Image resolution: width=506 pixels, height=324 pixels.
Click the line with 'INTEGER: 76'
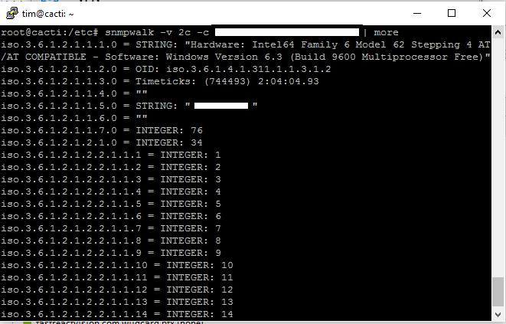pyautogui.click(x=102, y=130)
